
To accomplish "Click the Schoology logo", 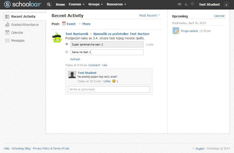I will pyautogui.click(x=23, y=4).
